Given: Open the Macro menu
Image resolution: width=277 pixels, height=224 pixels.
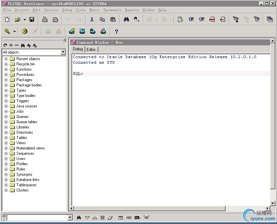Looking at the screenshot, I should [x=94, y=10].
